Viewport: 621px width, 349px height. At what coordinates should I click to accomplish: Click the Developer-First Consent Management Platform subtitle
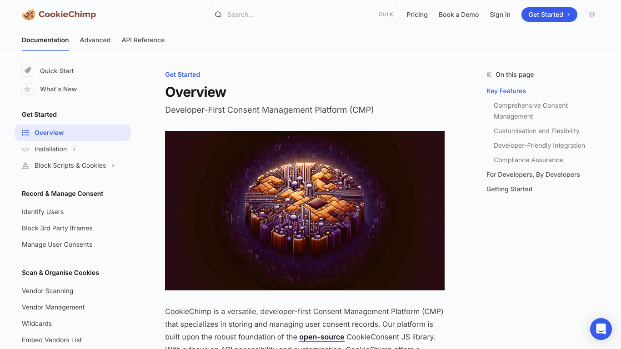(x=270, y=110)
